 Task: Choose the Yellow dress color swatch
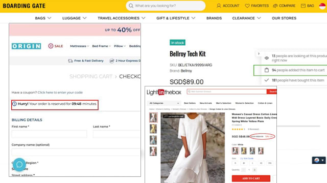tap(244, 150)
